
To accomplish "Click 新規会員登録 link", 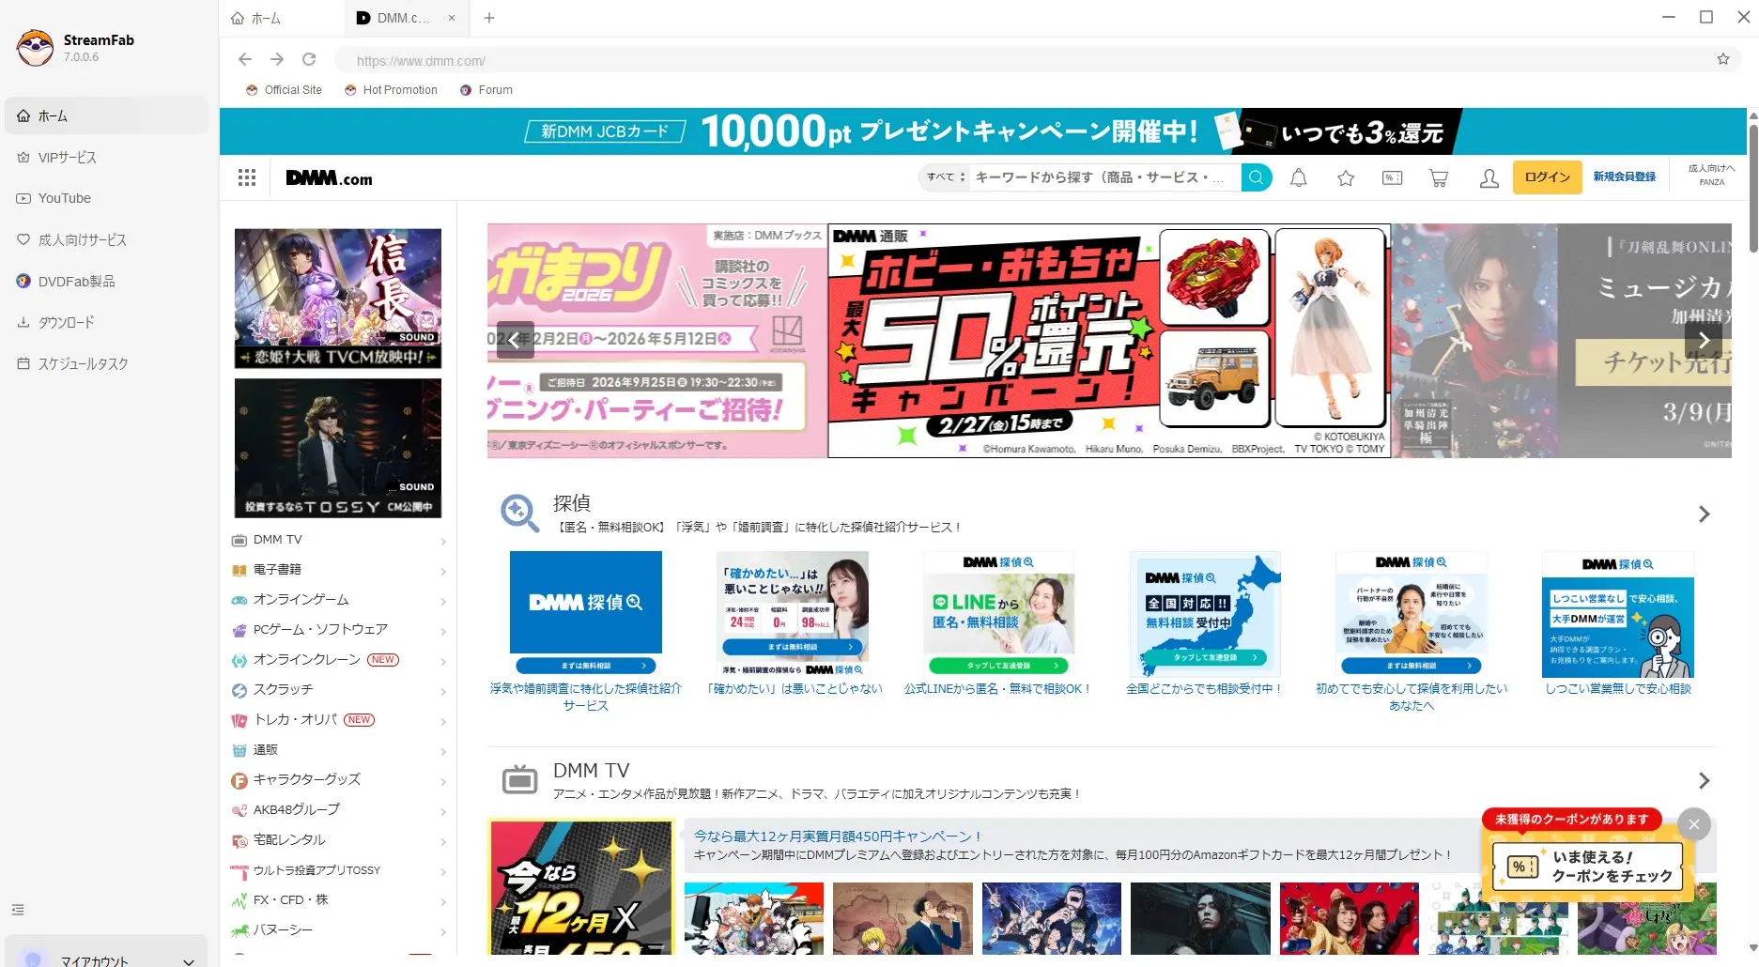I will (1624, 177).
